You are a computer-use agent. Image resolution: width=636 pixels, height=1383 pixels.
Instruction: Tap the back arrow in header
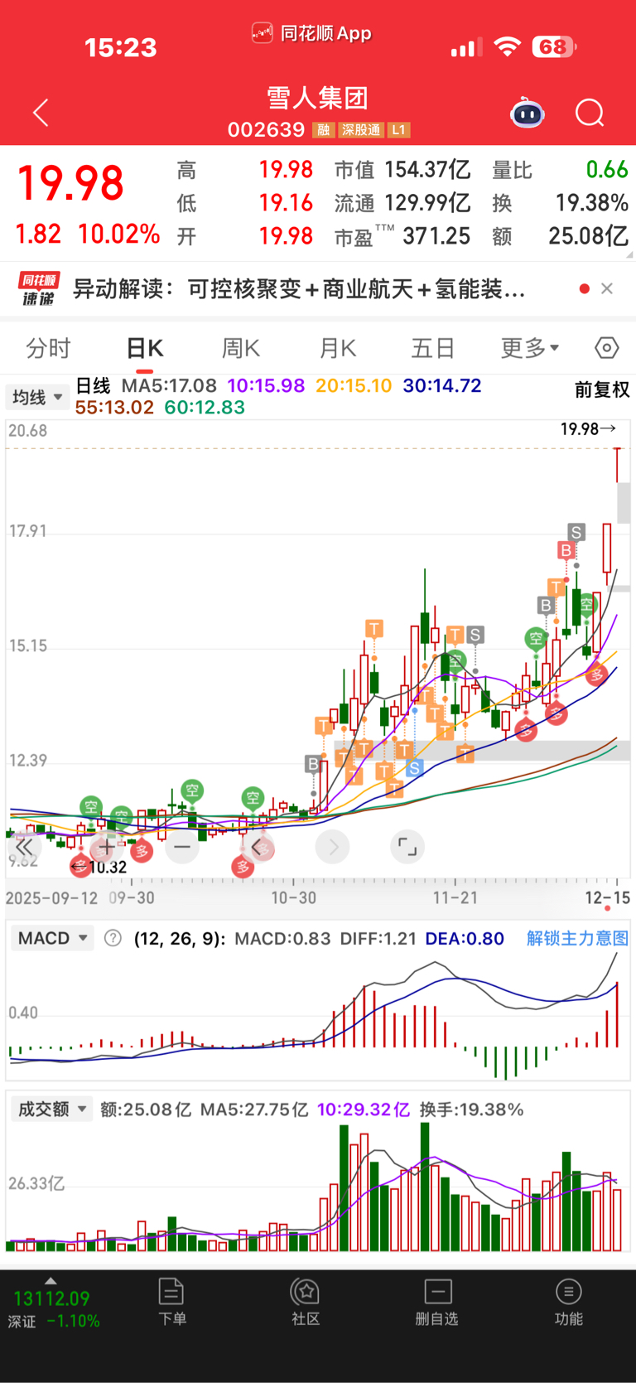pyautogui.click(x=41, y=113)
